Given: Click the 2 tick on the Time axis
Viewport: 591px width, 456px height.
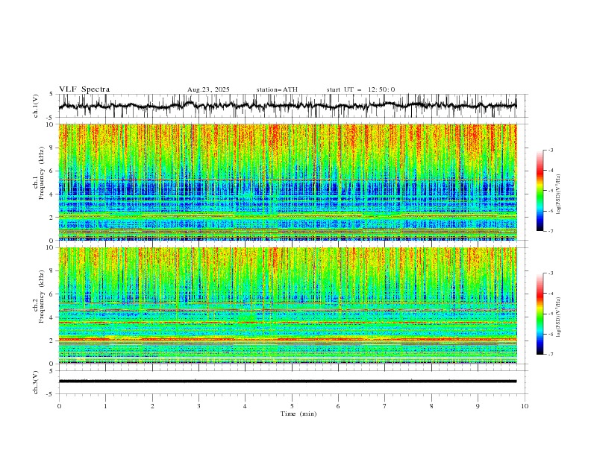Looking at the screenshot, I should (152, 406).
